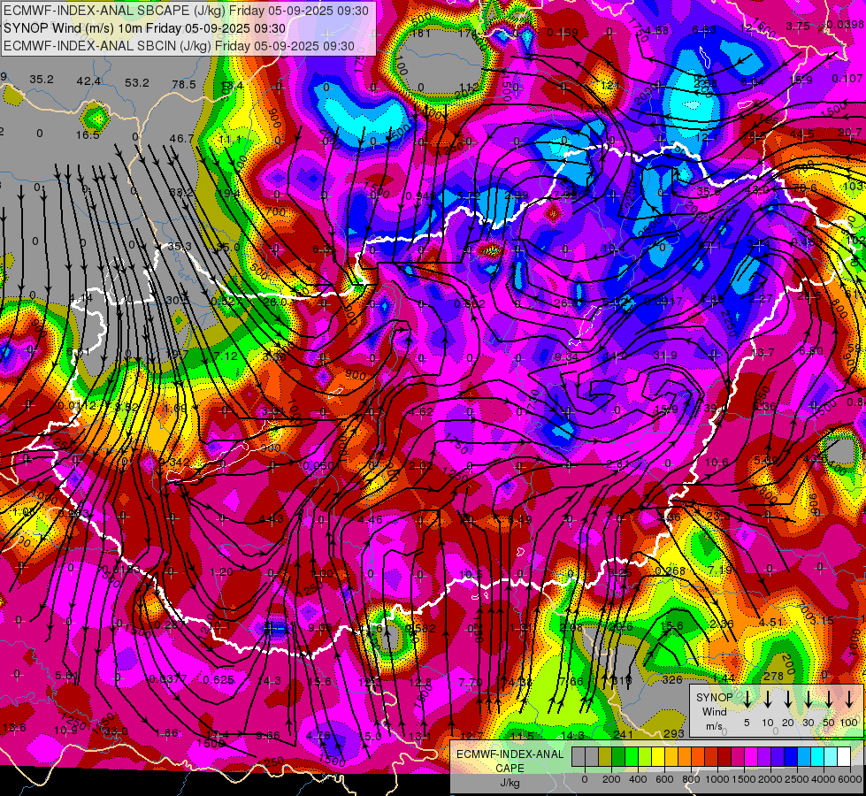Image resolution: width=866 pixels, height=796 pixels.
Task: Click the 6000 tick label on the color scale
Action: [851, 779]
